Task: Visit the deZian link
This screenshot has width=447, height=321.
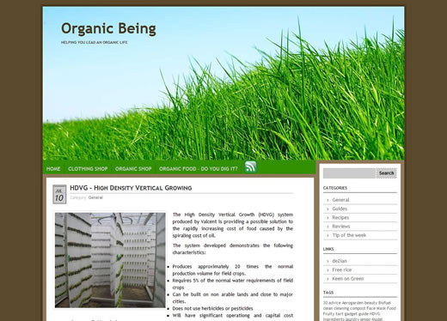Action: click(340, 261)
